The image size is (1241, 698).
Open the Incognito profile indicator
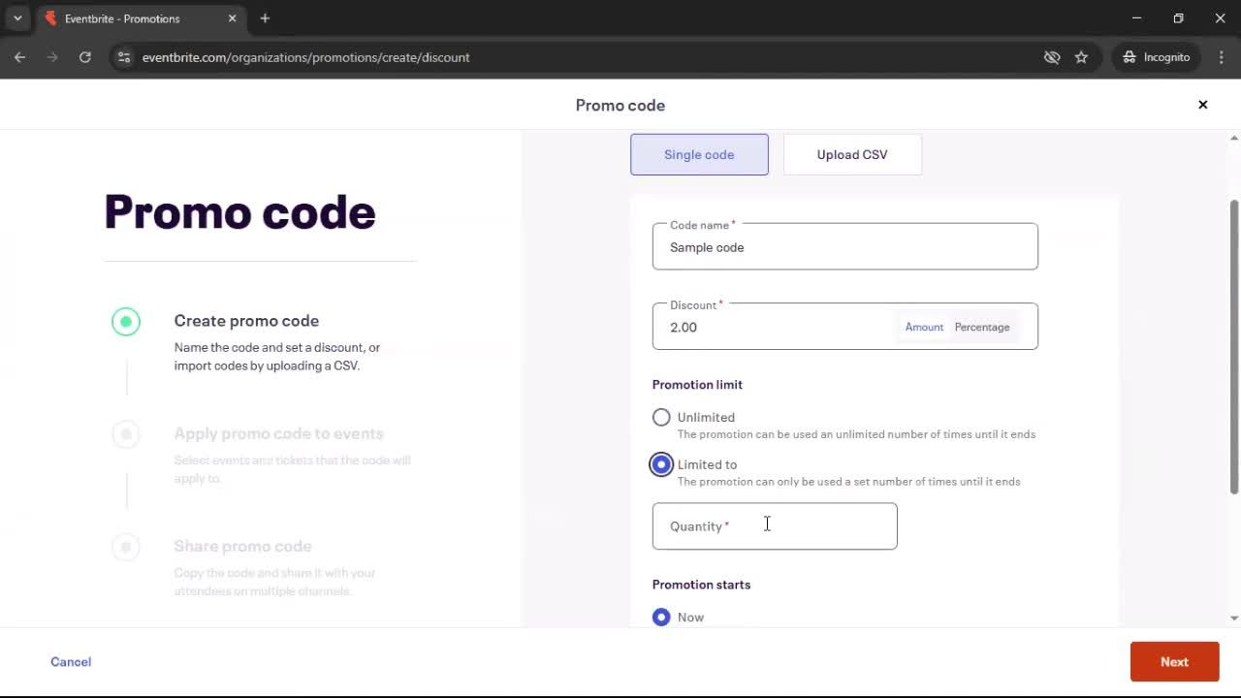pyautogui.click(x=1157, y=57)
